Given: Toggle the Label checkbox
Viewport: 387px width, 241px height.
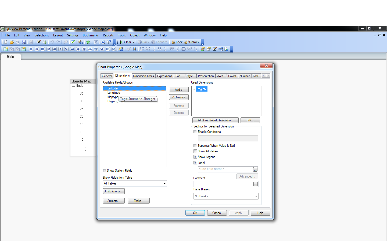Looking at the screenshot, I should coord(195,163).
